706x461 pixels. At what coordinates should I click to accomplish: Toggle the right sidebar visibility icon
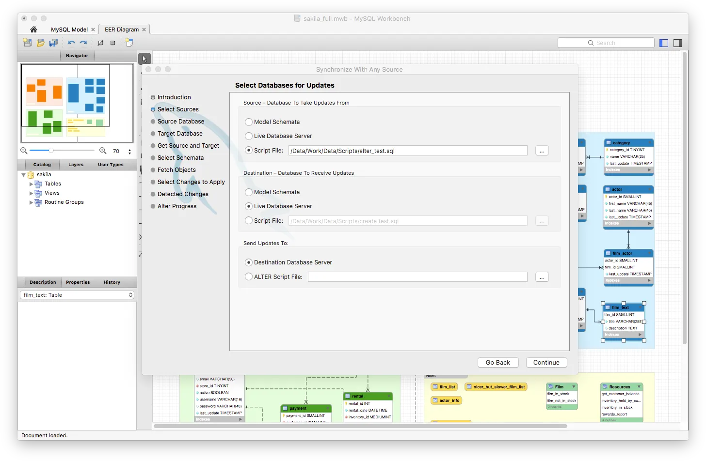pos(678,43)
